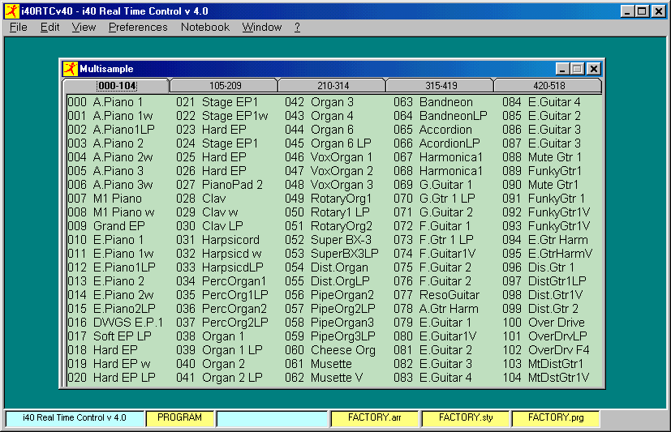Open the question mark help menu

tap(297, 27)
